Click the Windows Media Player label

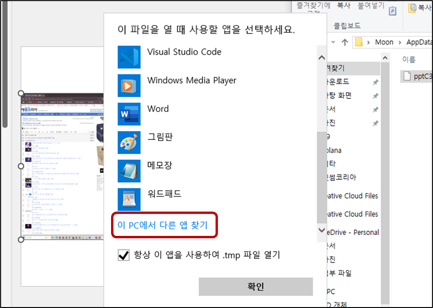pyautogui.click(x=192, y=80)
